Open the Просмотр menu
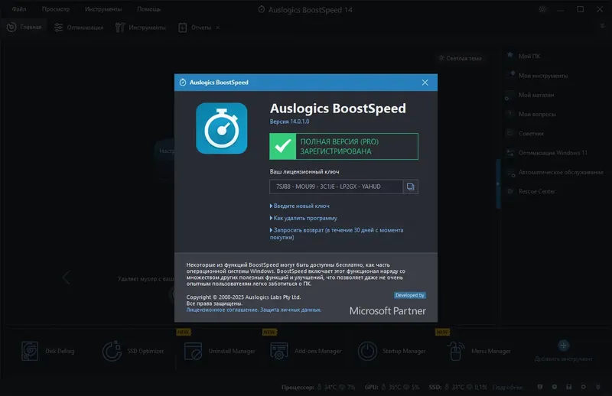This screenshot has width=612, height=396. point(55,9)
